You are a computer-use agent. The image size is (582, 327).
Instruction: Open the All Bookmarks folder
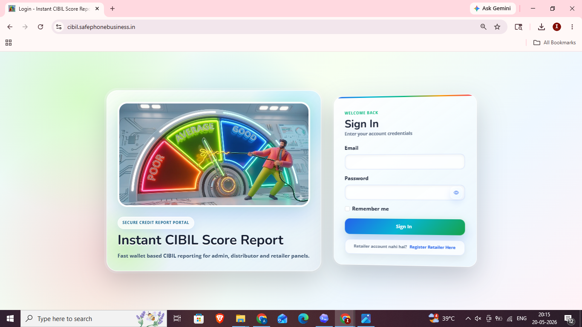point(555,43)
